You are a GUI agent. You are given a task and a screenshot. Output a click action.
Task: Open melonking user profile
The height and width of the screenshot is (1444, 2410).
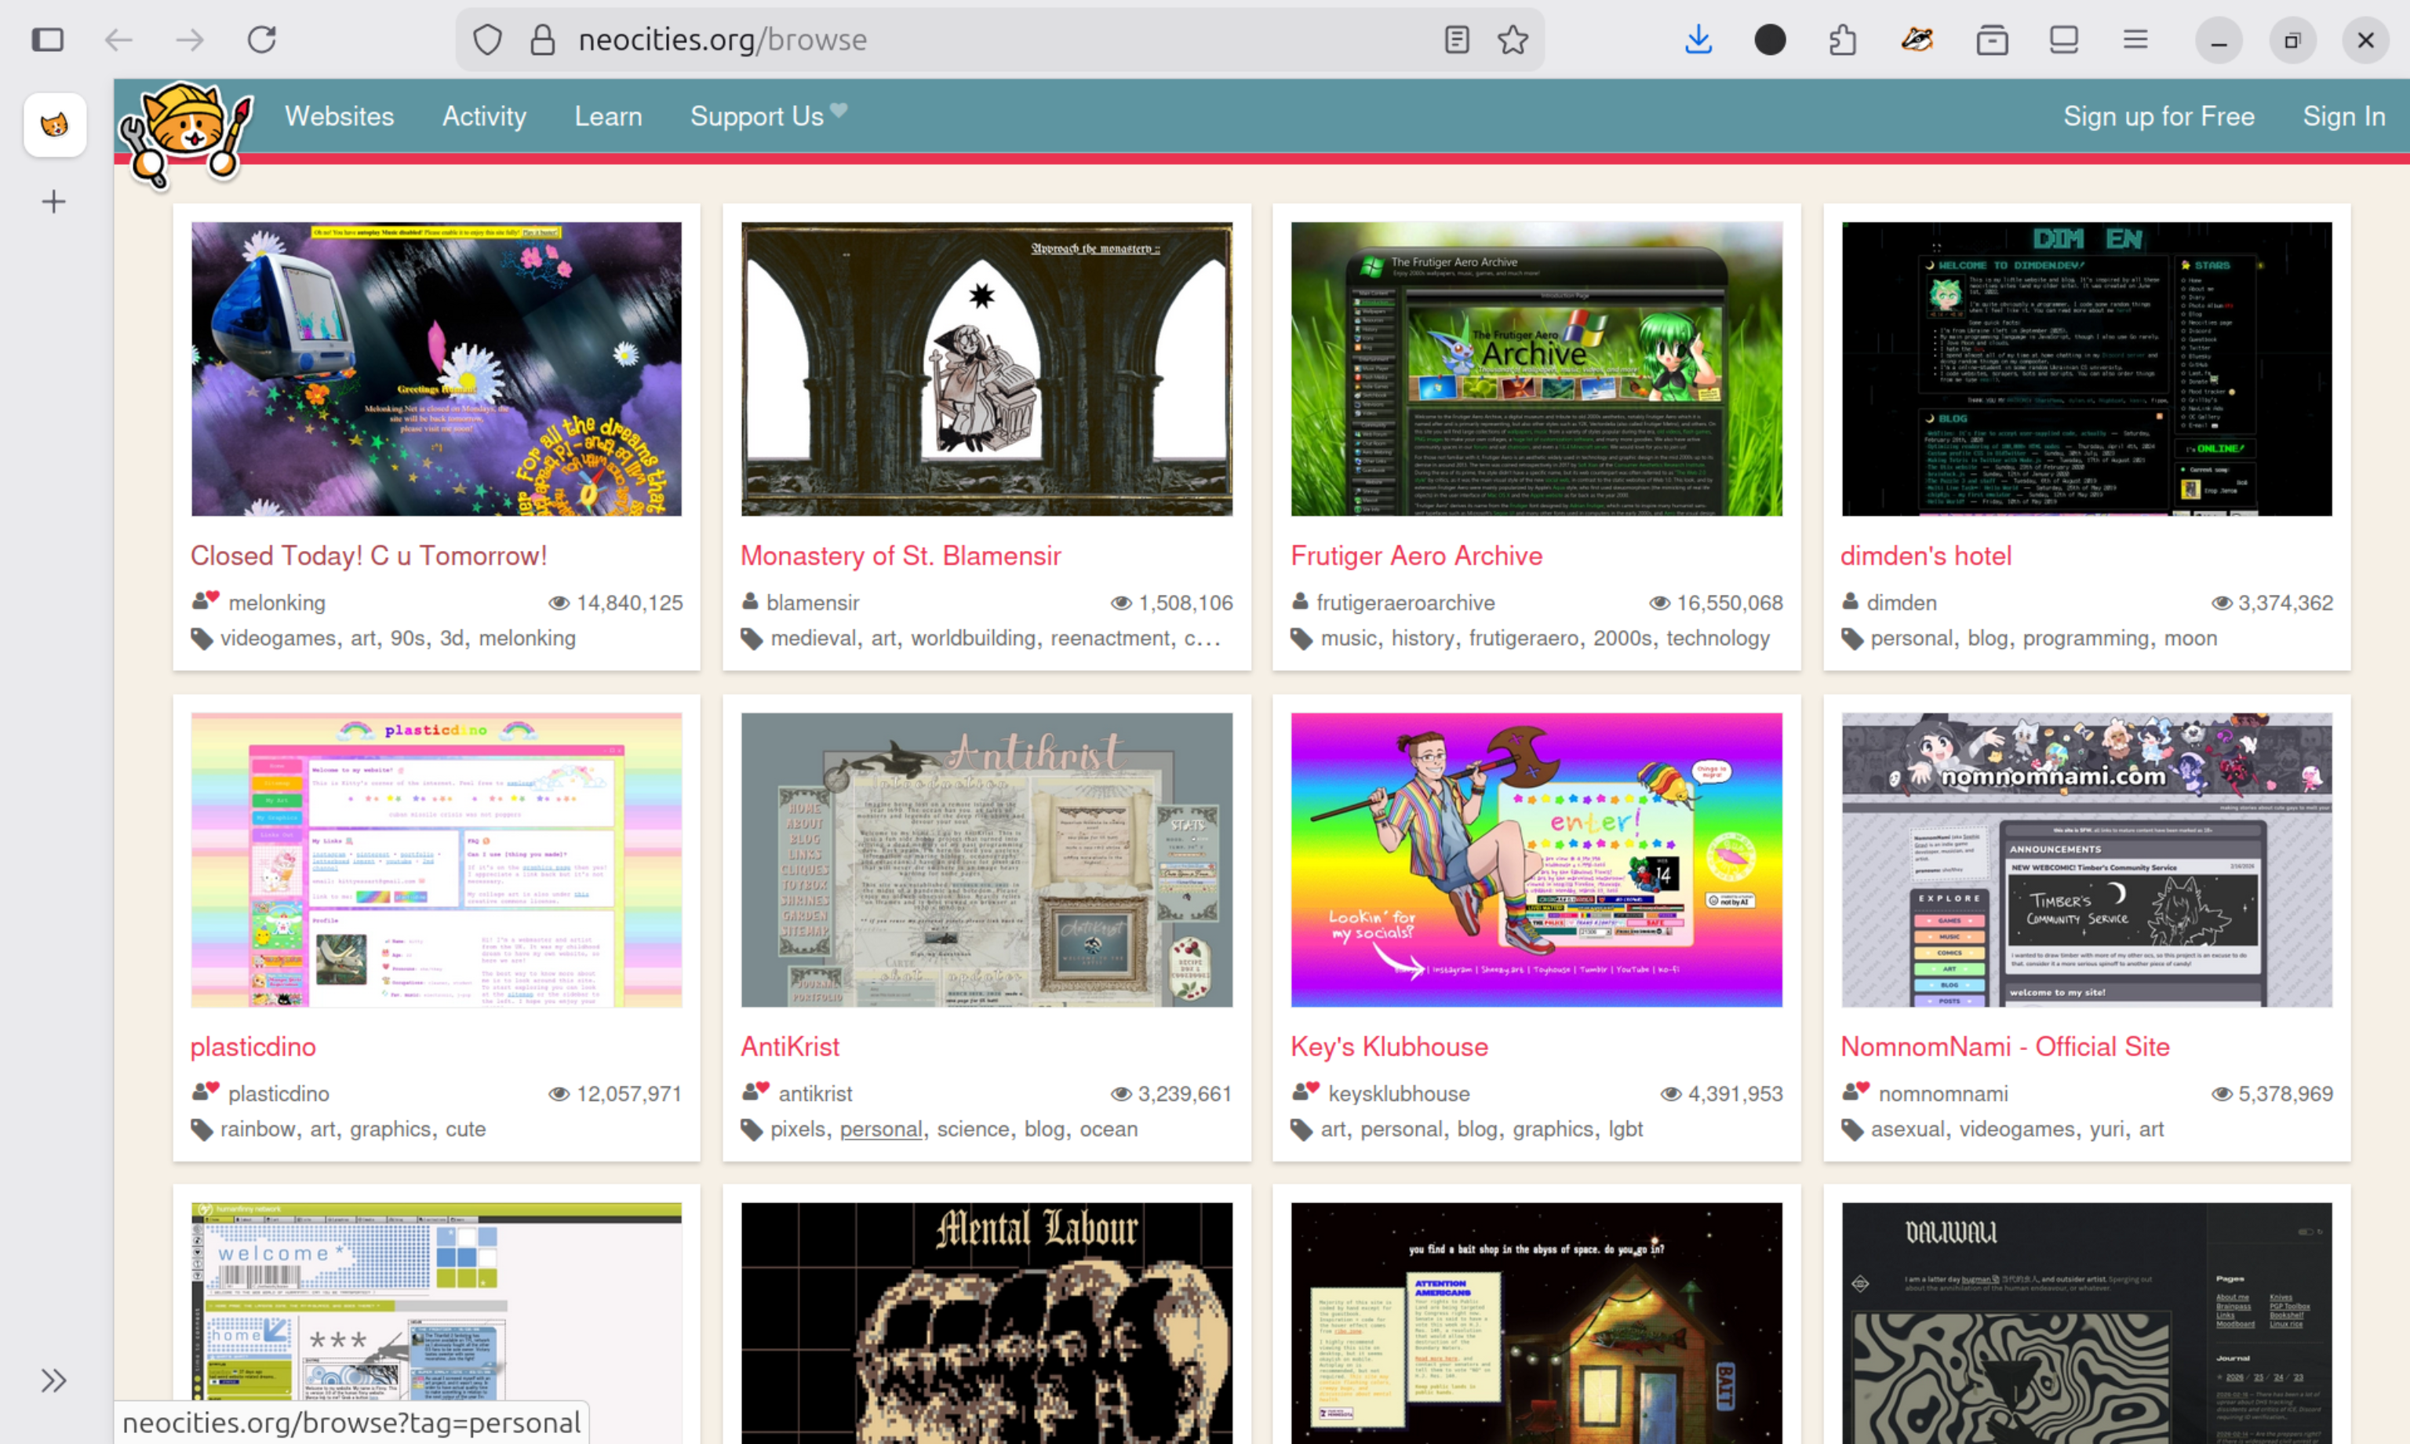277,603
